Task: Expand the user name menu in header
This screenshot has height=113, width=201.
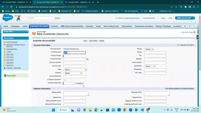Action: tap(150, 18)
